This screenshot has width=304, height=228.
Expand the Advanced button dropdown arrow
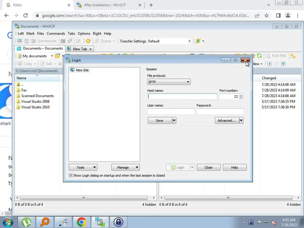pyautogui.click(x=241, y=121)
